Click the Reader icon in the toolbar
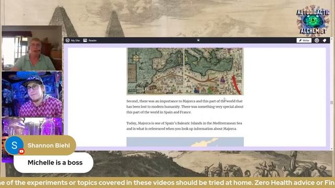 [x=85, y=40]
